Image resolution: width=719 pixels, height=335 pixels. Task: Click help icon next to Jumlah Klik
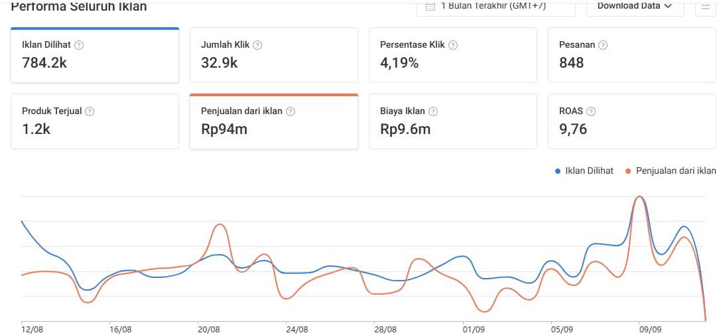(257, 45)
